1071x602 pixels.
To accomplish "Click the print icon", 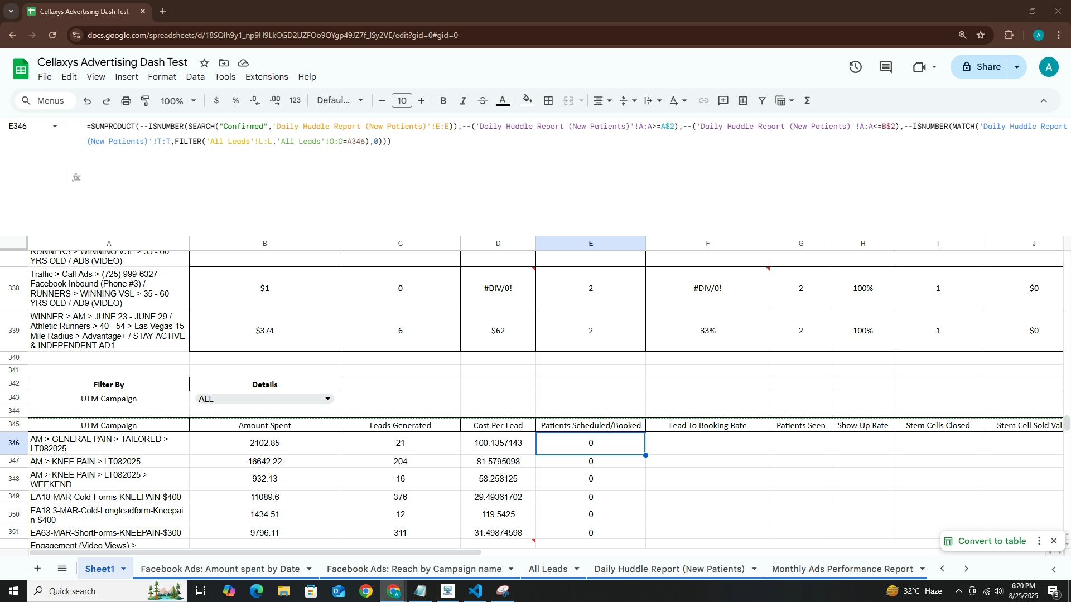I will 126,101.
